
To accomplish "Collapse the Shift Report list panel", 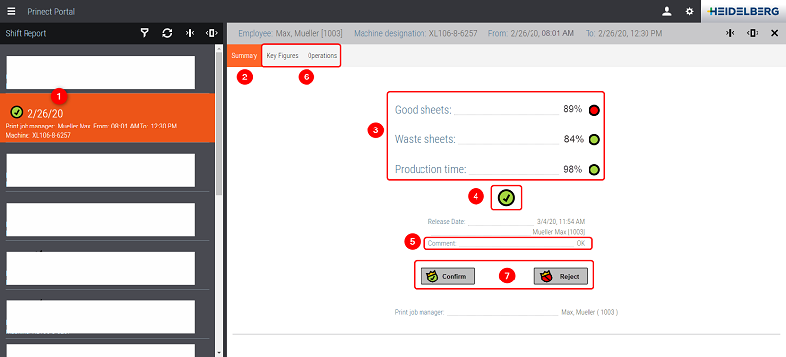I will (190, 33).
